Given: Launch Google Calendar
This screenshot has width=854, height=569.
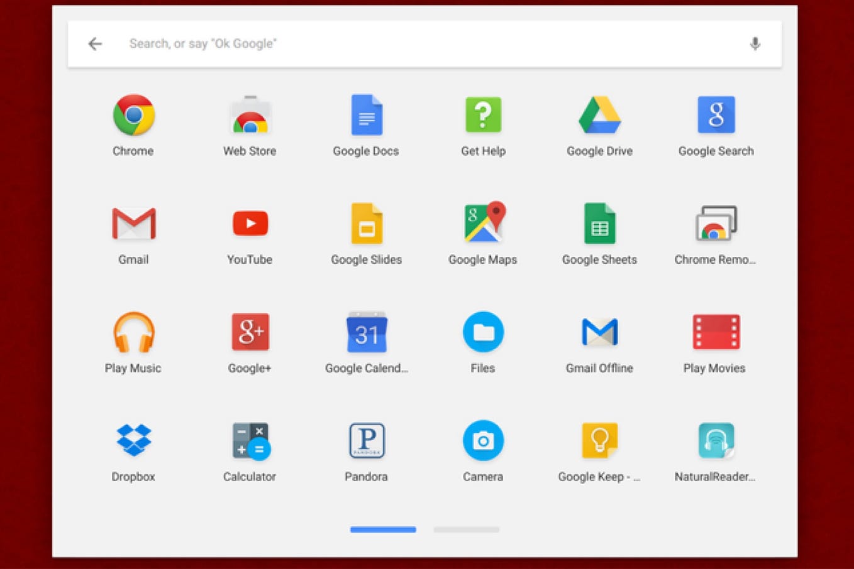Looking at the screenshot, I should [x=366, y=333].
